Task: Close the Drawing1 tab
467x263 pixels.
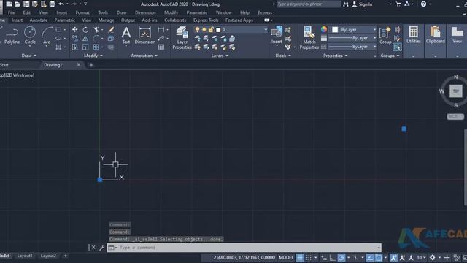Action: point(79,65)
